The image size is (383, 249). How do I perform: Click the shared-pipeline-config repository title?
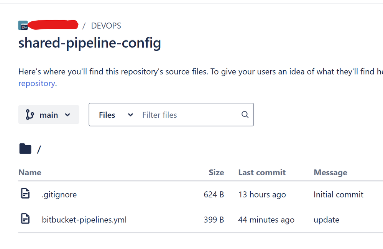(90, 43)
